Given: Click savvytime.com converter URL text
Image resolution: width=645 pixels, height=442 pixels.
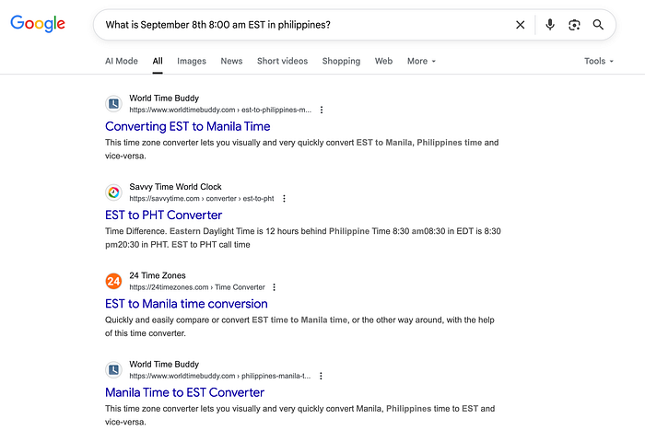Looking at the screenshot, I should click(x=202, y=199).
